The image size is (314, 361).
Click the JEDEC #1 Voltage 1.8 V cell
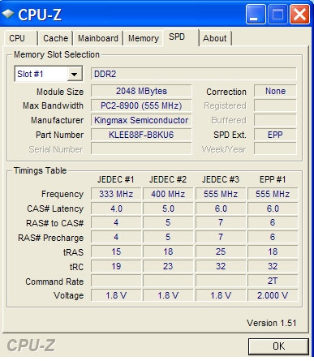tap(116, 295)
